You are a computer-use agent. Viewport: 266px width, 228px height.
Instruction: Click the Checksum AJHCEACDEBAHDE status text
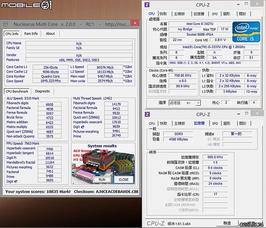[x=106, y=192]
